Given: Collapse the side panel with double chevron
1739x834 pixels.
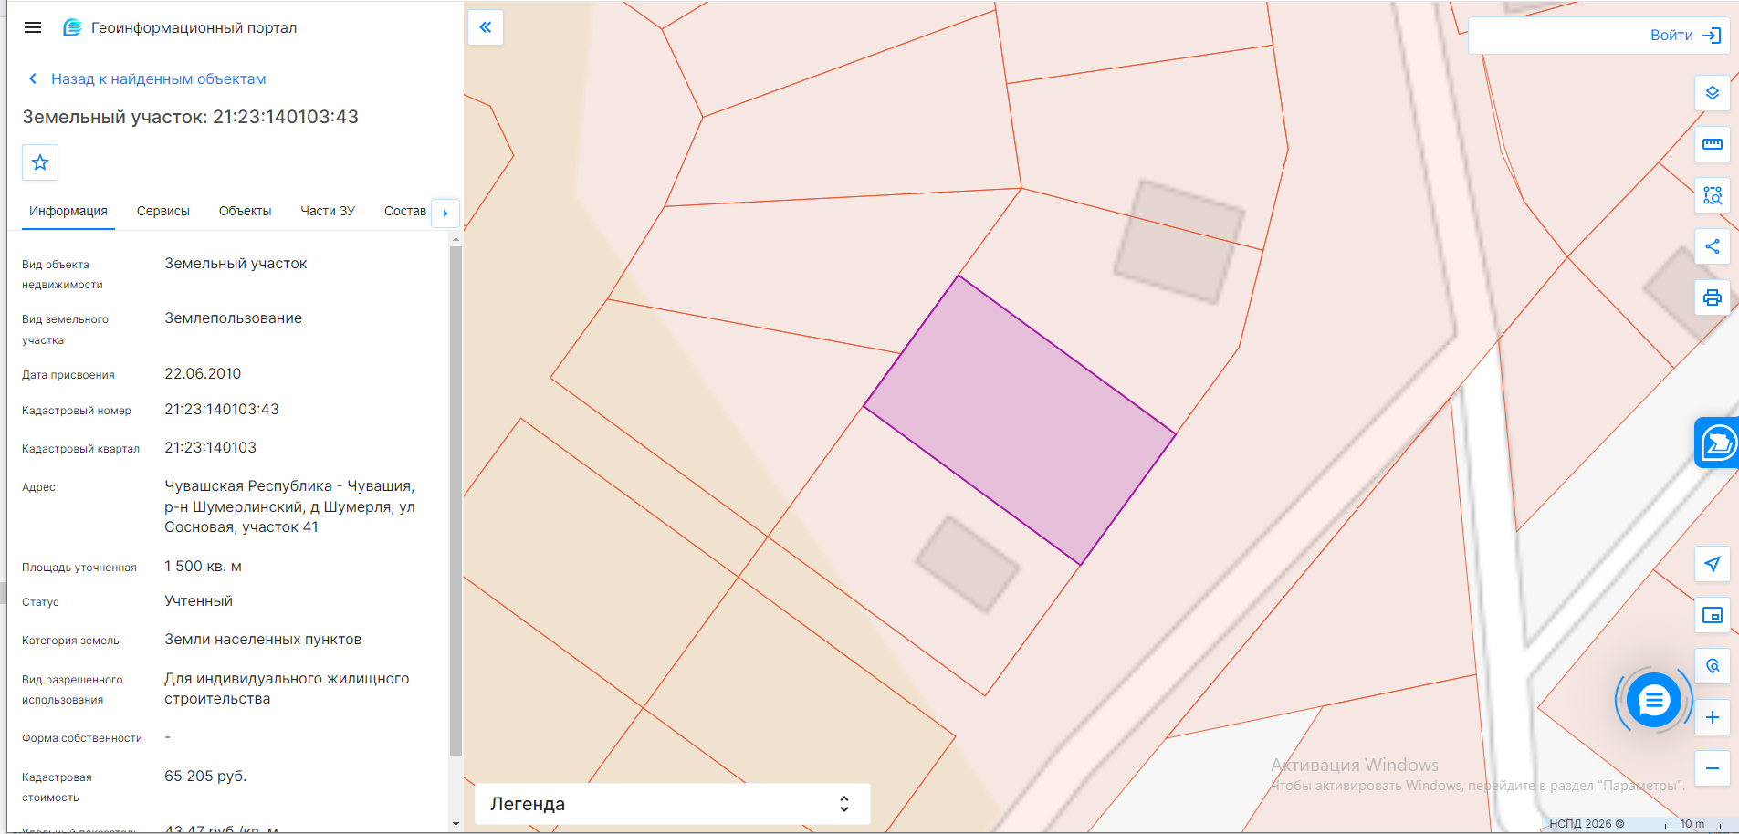Looking at the screenshot, I should pyautogui.click(x=486, y=27).
